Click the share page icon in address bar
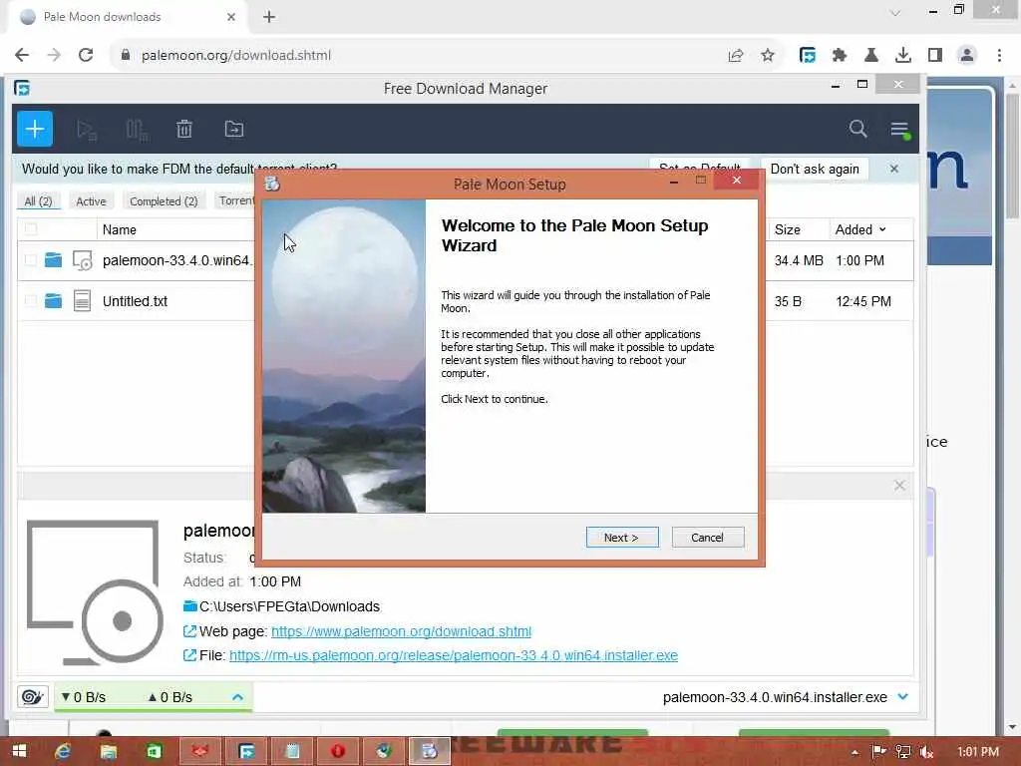This screenshot has width=1021, height=766. tap(736, 56)
